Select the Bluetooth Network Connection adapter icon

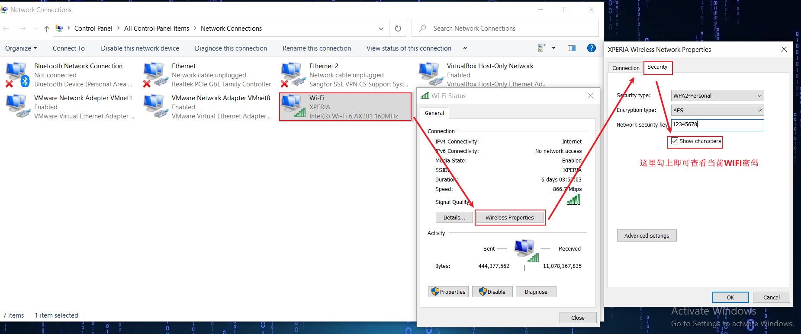17,74
